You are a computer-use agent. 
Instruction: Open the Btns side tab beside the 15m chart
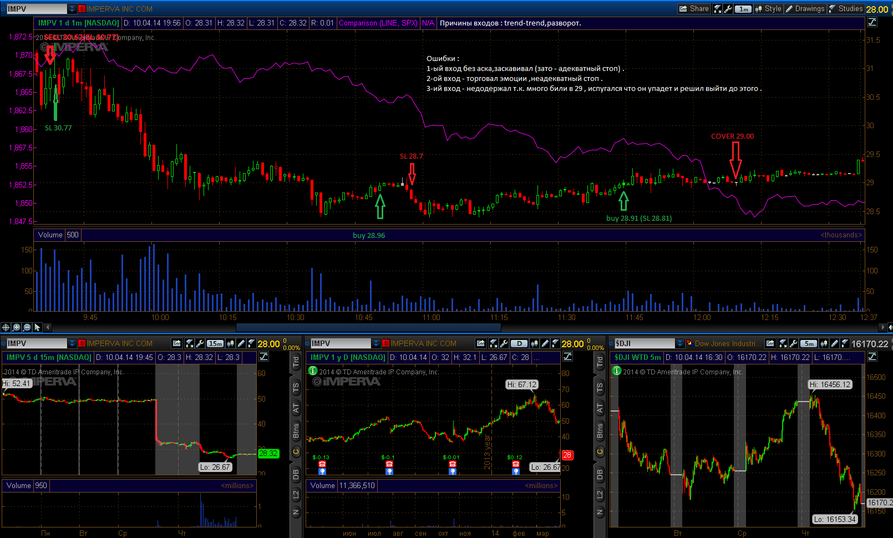296,430
